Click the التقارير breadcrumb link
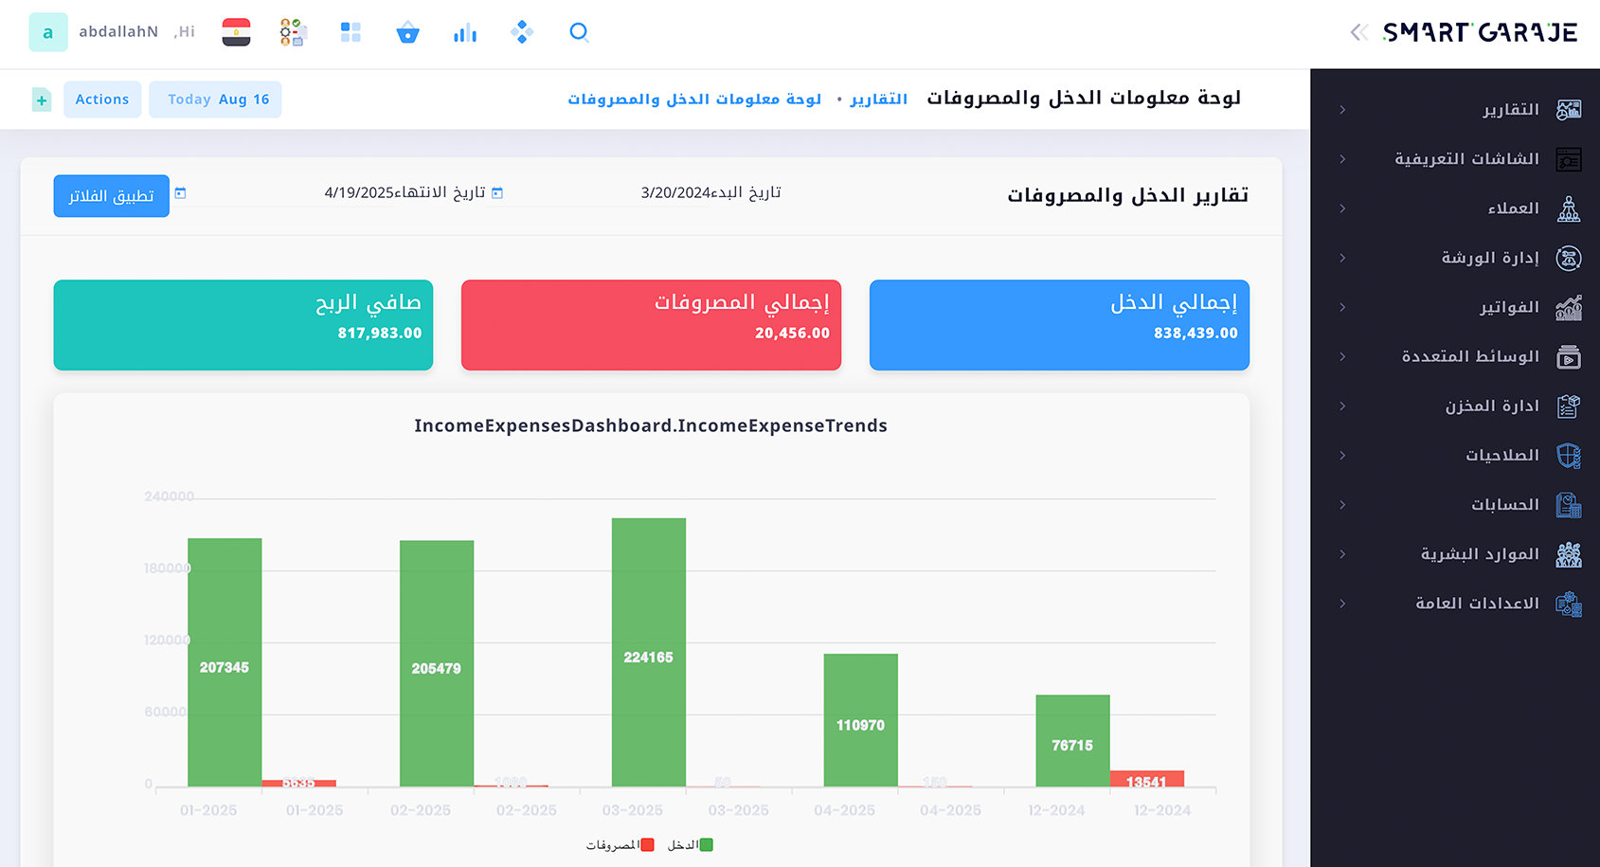Image resolution: width=1600 pixels, height=867 pixels. tap(878, 99)
